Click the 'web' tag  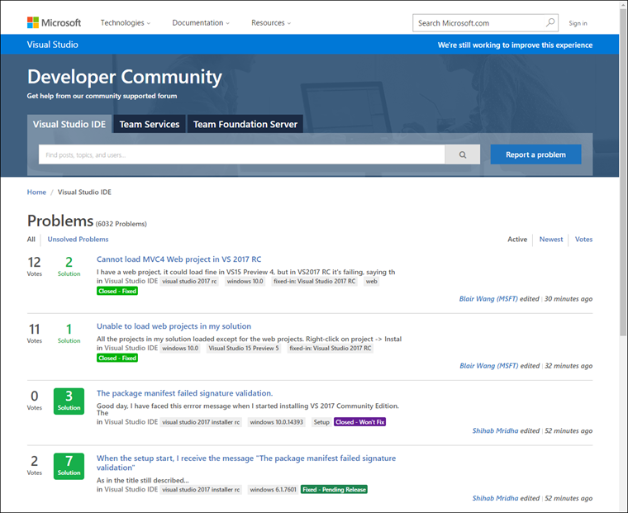click(372, 281)
